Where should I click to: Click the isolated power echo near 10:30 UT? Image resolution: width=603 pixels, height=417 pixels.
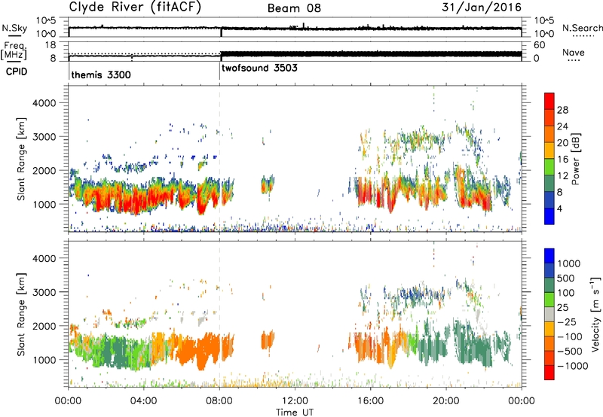[268, 185]
